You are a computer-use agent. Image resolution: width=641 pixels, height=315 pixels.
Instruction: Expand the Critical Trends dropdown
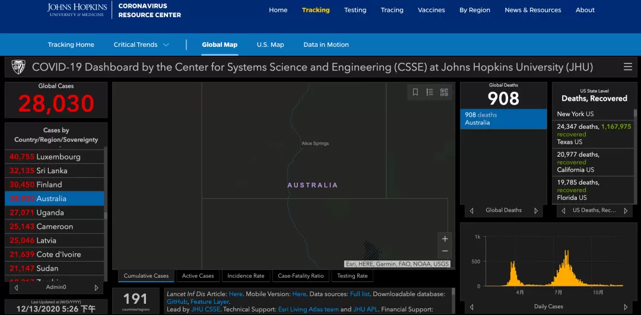pos(141,44)
